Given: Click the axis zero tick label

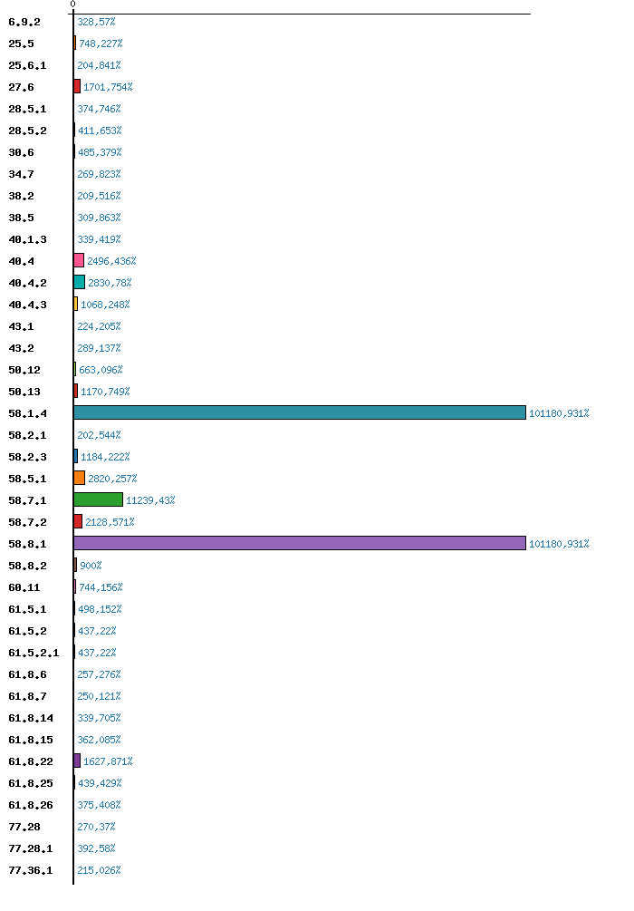Looking at the screenshot, I should [x=72, y=5].
